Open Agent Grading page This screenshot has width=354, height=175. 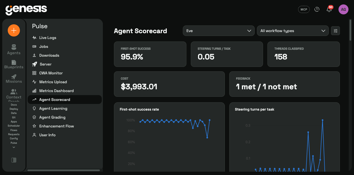[x=65, y=117]
